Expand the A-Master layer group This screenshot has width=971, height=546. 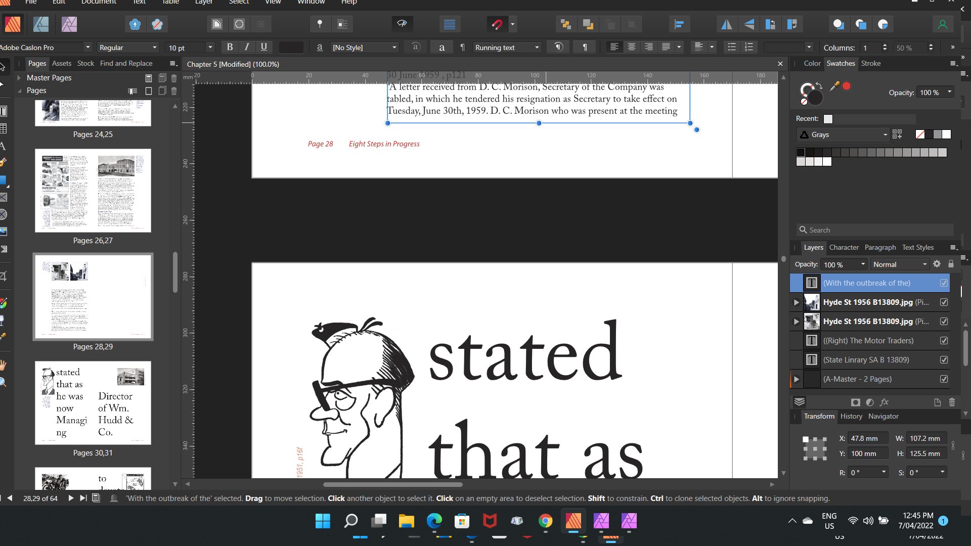click(x=797, y=379)
